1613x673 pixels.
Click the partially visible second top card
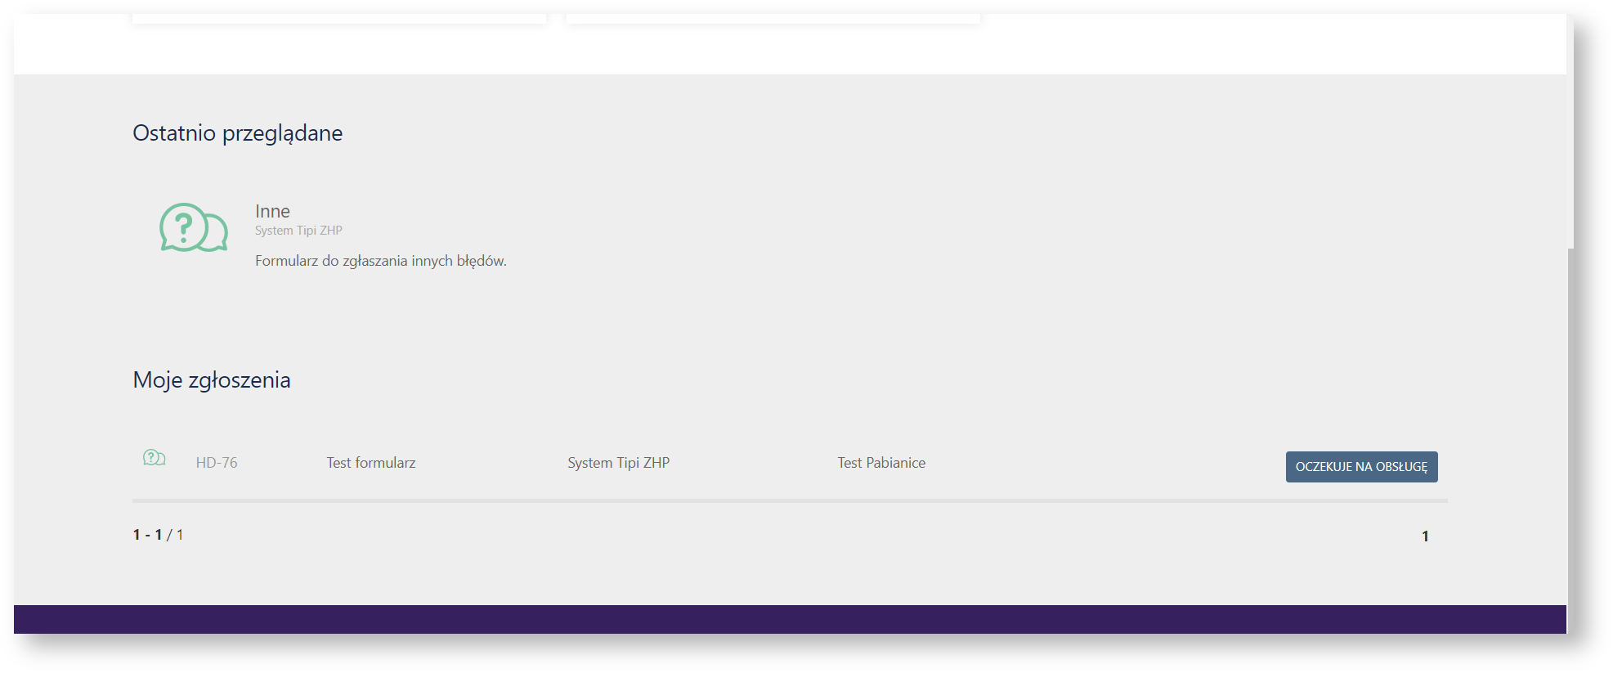(773, 18)
